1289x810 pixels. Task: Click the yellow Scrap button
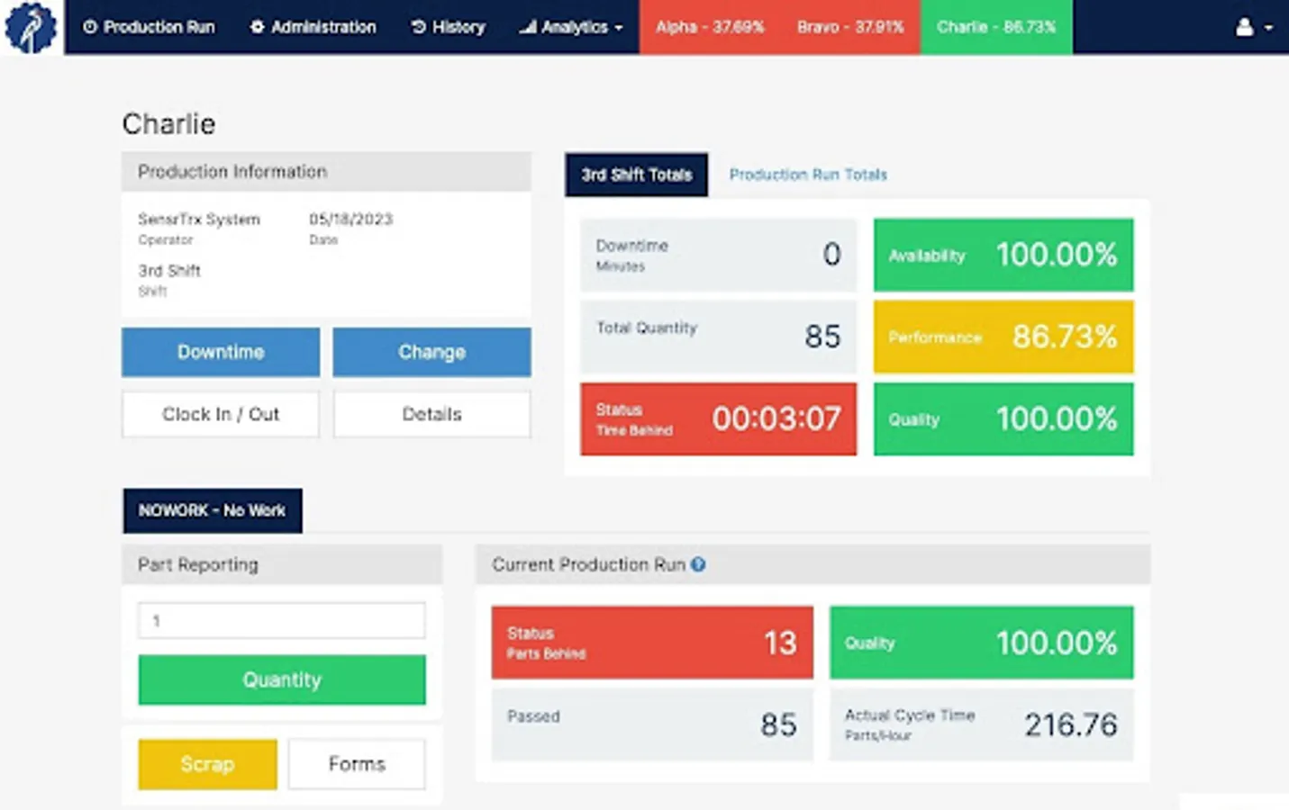coord(207,764)
